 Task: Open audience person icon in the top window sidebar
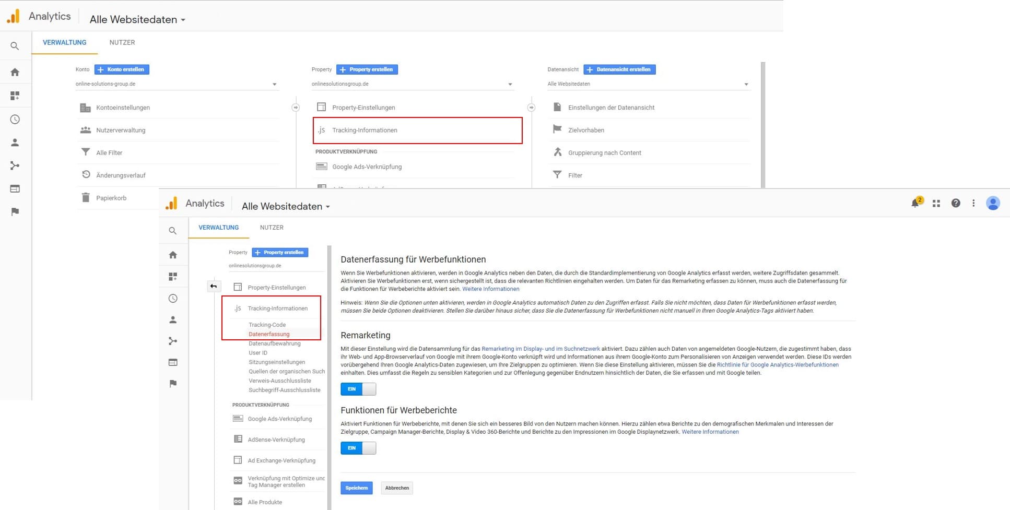point(15,143)
